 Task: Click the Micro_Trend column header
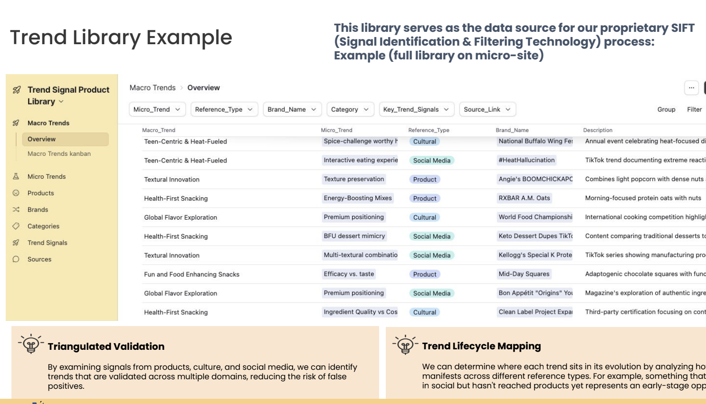click(336, 130)
